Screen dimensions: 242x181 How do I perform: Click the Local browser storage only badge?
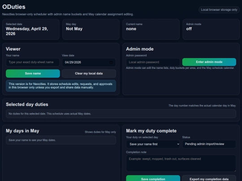(x=219, y=10)
